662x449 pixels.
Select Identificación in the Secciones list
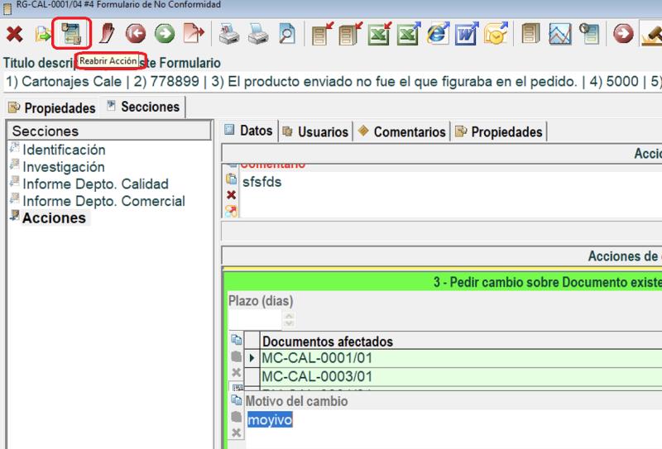(x=64, y=150)
